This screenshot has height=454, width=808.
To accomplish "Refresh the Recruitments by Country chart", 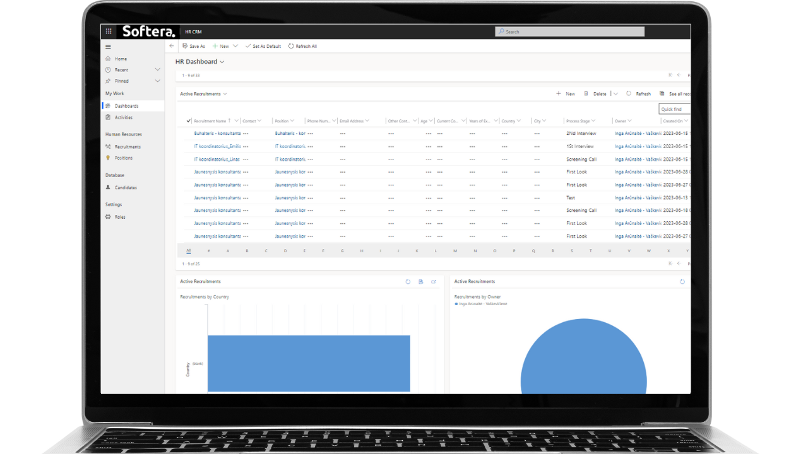I will coord(408,282).
